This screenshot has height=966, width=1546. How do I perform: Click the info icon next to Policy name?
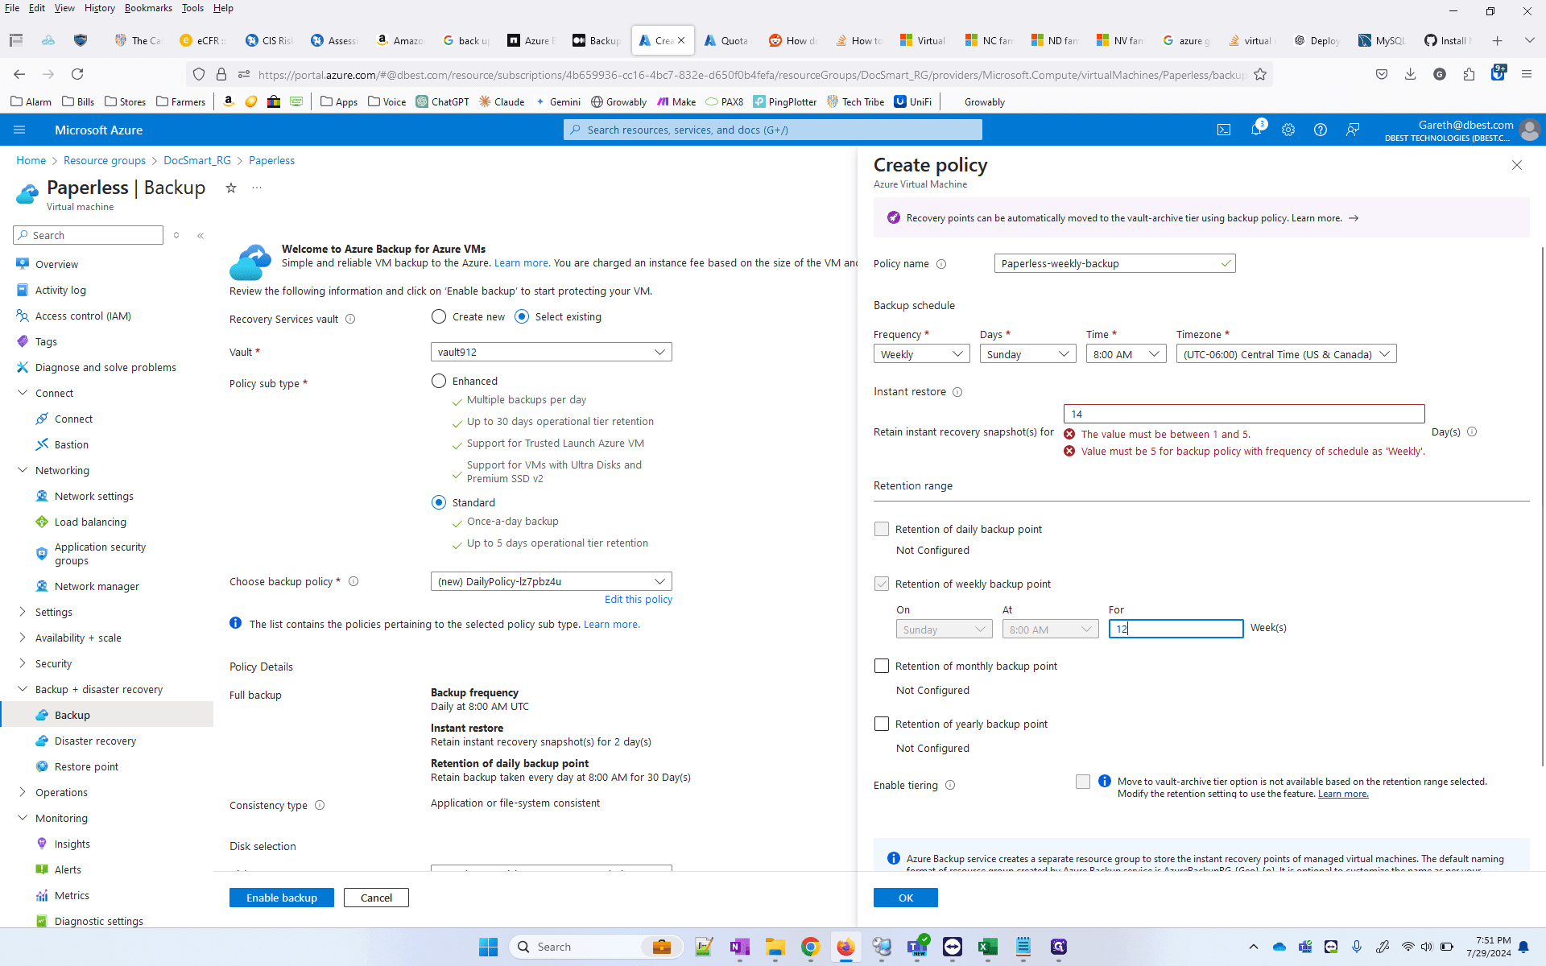click(x=941, y=264)
